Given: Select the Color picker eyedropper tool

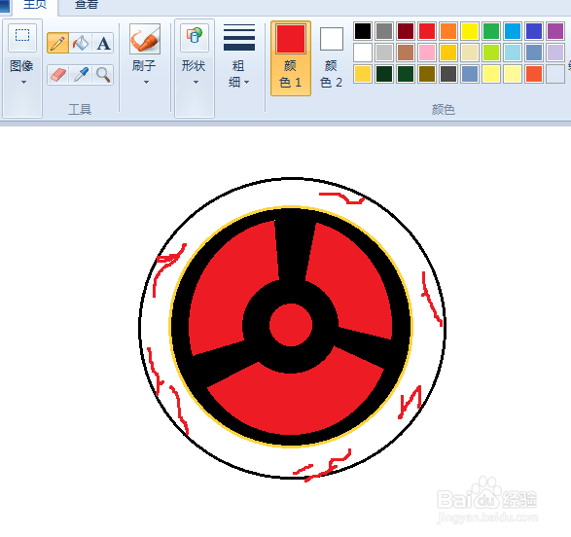Looking at the screenshot, I should [x=81, y=75].
